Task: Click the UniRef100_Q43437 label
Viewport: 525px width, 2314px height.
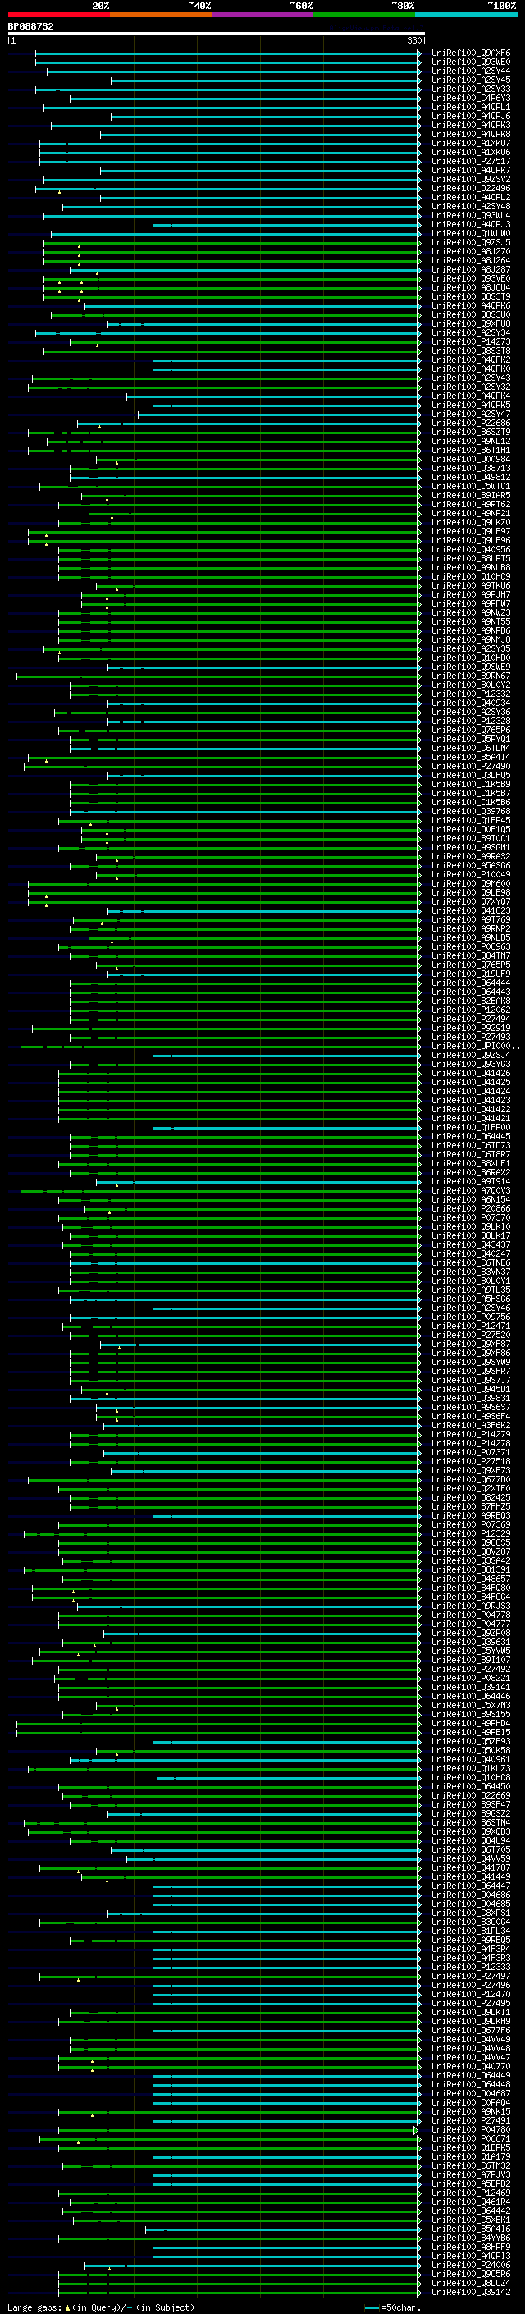Action: [x=471, y=1244]
